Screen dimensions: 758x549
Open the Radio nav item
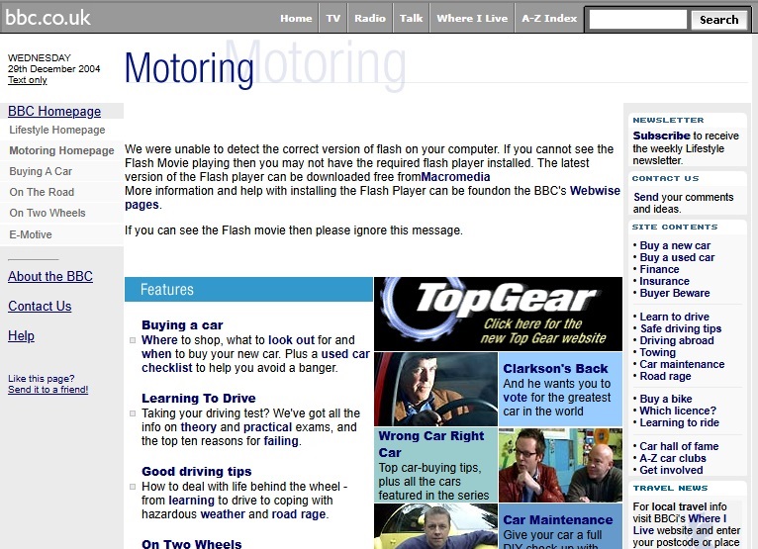(x=370, y=19)
